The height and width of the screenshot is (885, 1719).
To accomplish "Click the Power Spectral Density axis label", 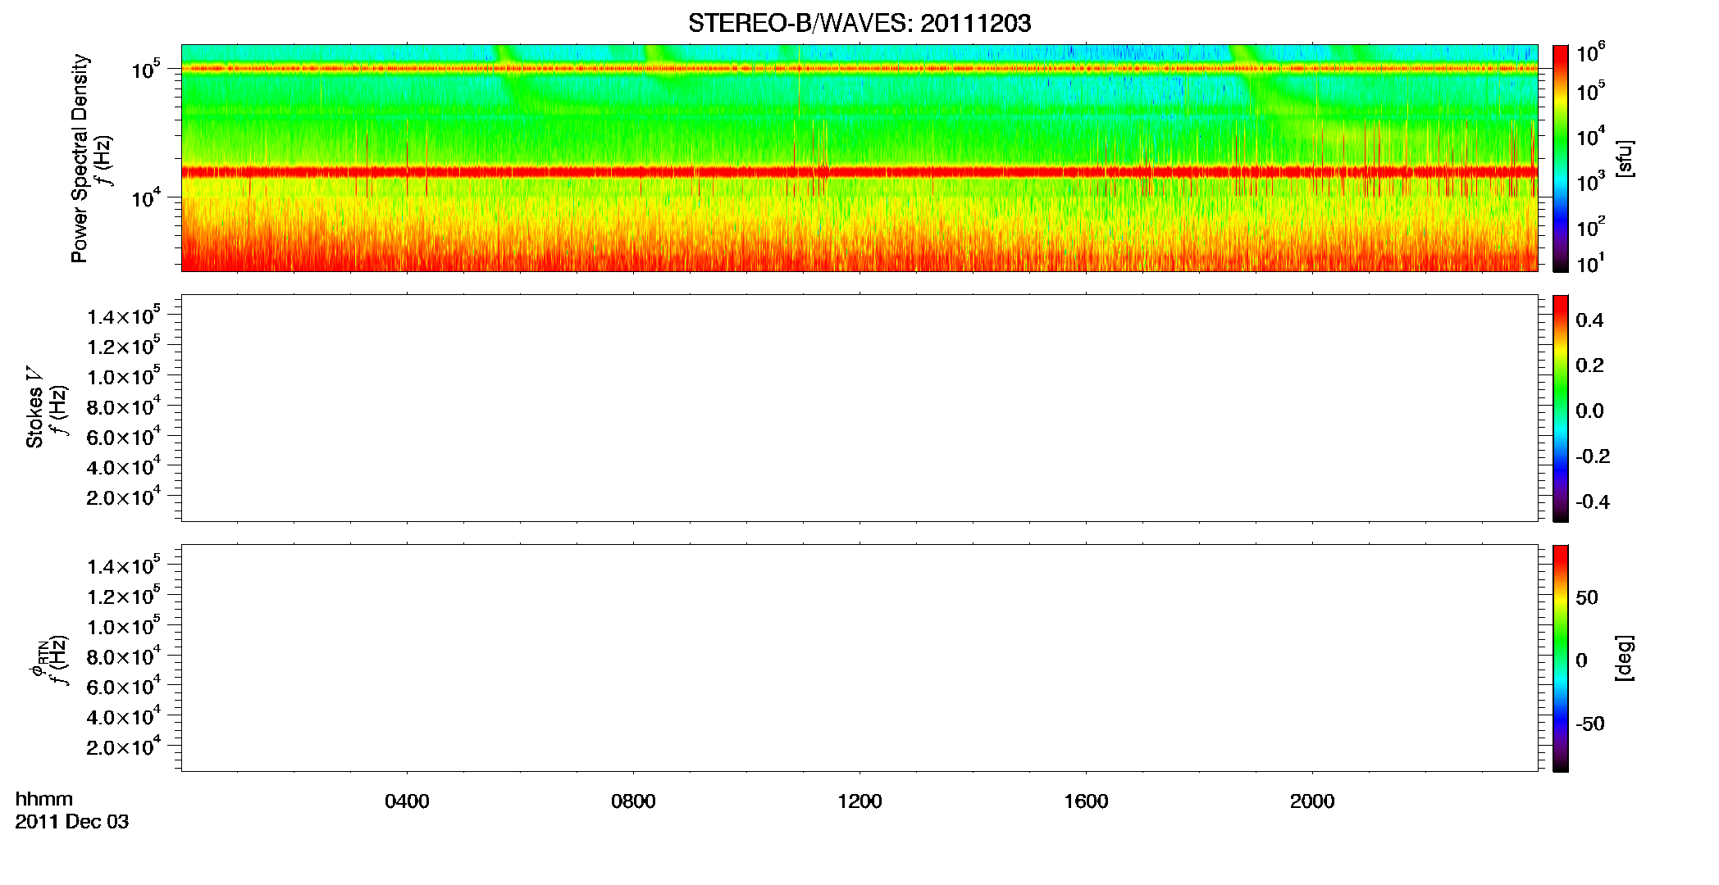I will point(80,158).
